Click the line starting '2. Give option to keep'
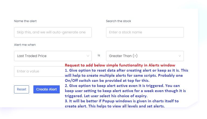Image resolution: width=207 pixels, height=119 pixels. point(122,86)
